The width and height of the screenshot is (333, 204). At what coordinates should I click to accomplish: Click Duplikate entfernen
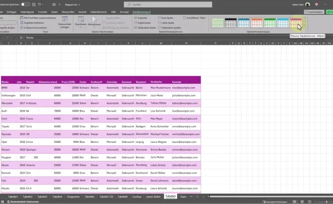pos(32,23)
